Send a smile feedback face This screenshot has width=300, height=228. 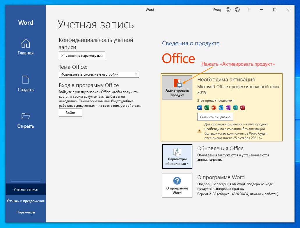pyautogui.click(x=228, y=10)
